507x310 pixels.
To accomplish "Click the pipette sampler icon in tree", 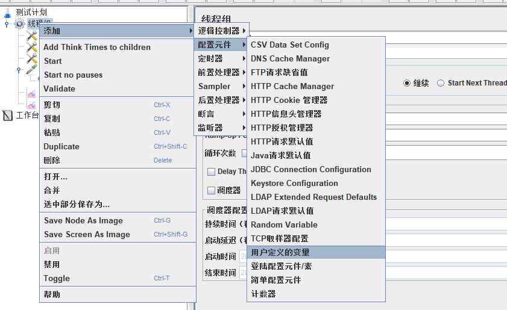I will tap(32, 70).
